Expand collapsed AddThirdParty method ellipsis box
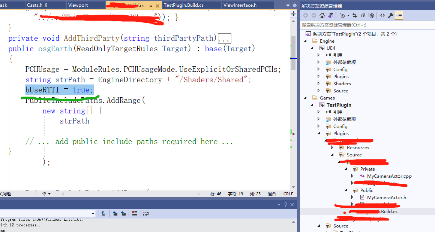The width and height of the screenshot is (435, 232). [224, 39]
